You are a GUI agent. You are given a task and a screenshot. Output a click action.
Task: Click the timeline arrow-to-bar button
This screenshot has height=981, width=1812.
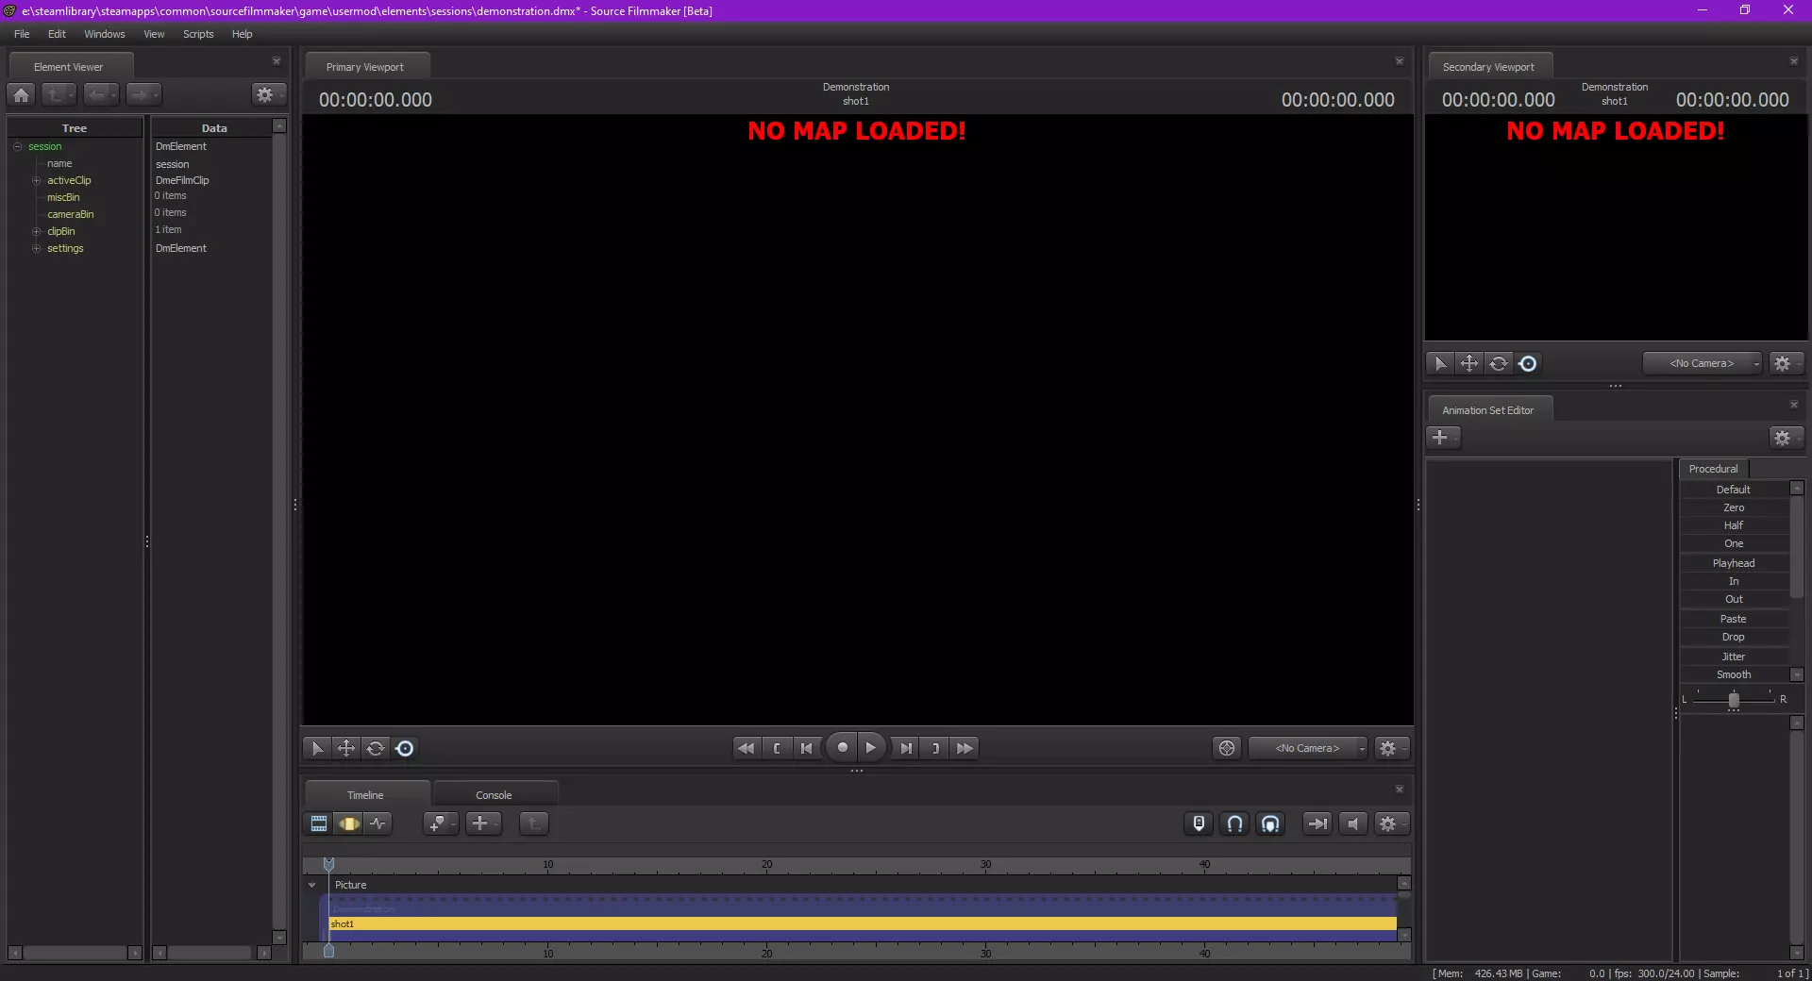(x=1317, y=823)
